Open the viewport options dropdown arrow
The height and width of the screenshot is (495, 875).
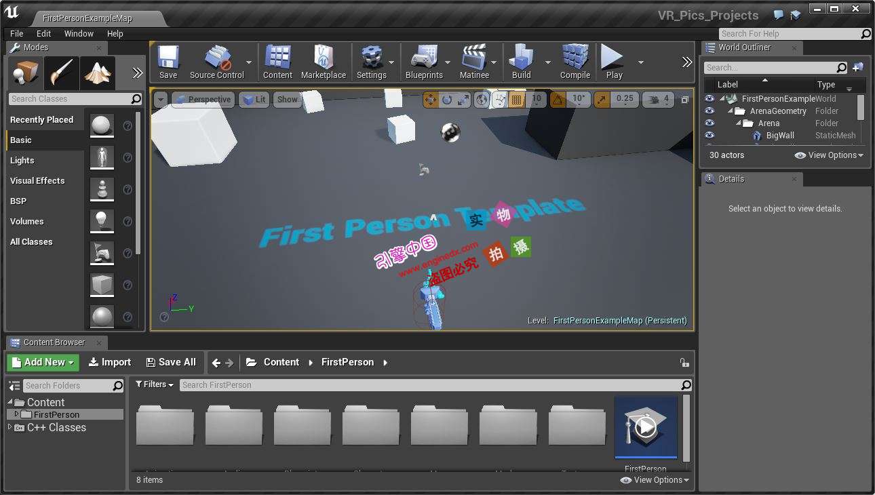[160, 100]
